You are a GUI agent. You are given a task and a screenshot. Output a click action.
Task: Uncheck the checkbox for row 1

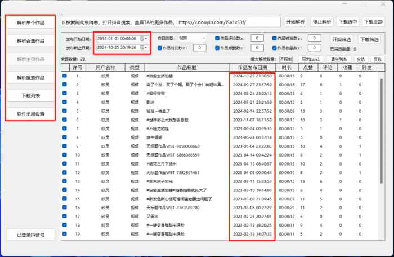click(x=65, y=76)
